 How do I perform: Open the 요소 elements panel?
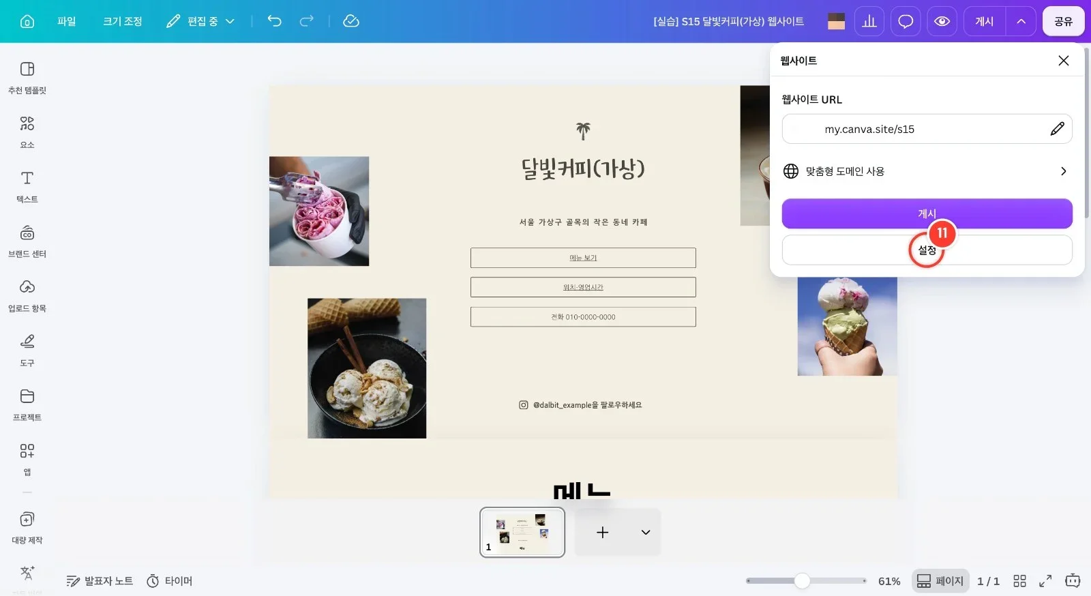coord(27,132)
